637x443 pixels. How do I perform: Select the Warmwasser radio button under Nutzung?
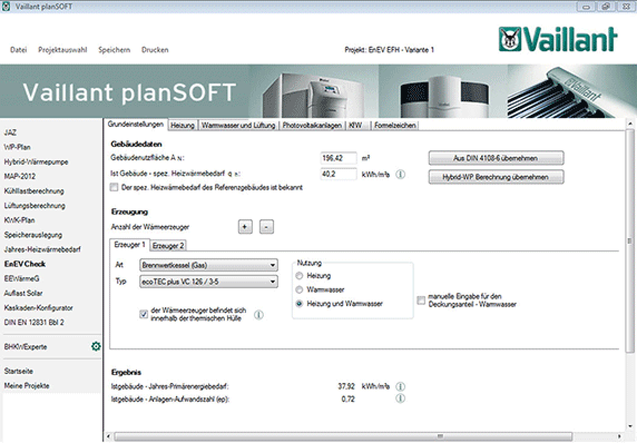(x=300, y=289)
